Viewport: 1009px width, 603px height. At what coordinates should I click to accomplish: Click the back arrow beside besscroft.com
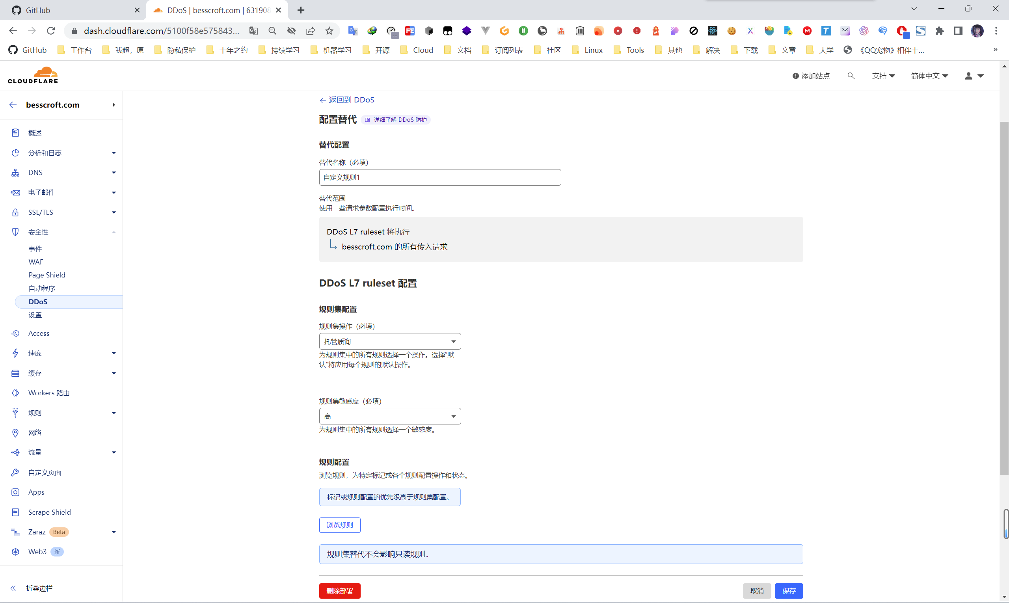[x=13, y=105]
